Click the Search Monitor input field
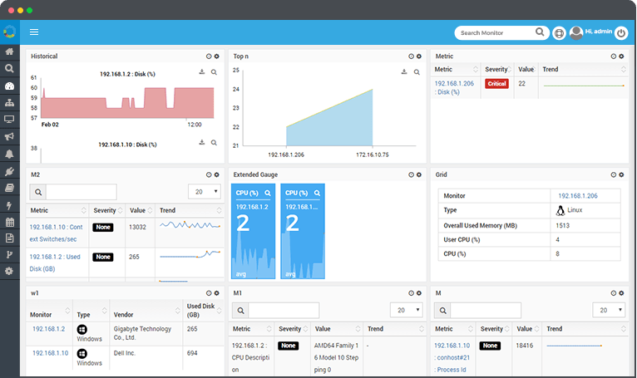The image size is (637, 378). (x=495, y=33)
